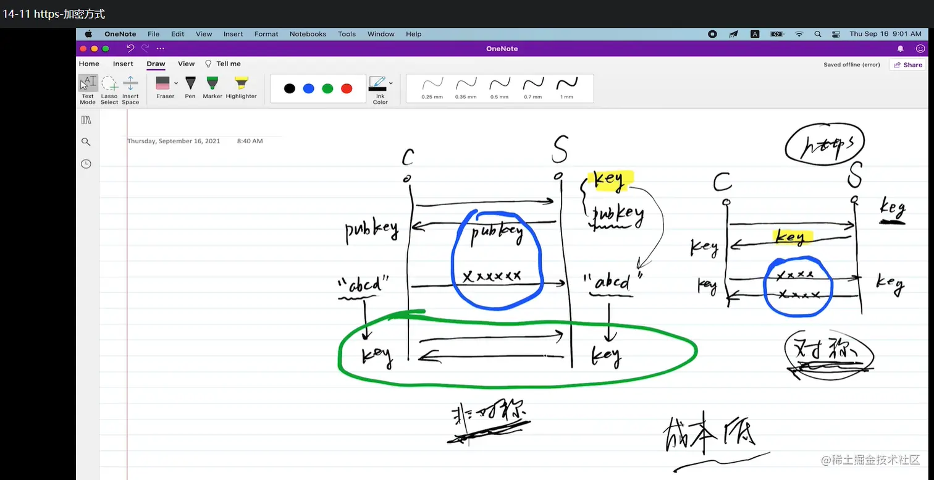Choose the red ink color
This screenshot has width=934, height=480.
347,88
